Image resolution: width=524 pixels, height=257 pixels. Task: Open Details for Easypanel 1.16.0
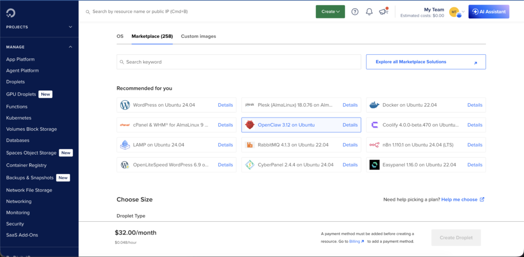coord(474,165)
